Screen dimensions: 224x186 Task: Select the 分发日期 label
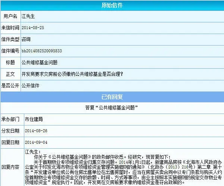[x=10, y=131]
